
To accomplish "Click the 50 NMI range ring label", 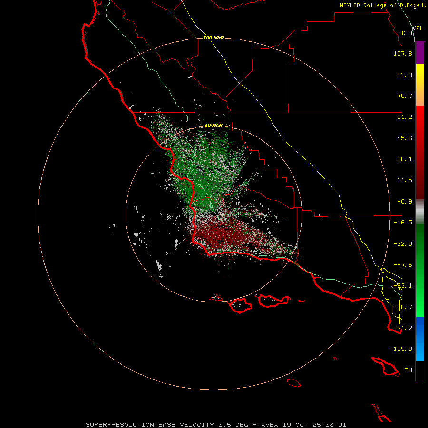I will click(x=214, y=126).
